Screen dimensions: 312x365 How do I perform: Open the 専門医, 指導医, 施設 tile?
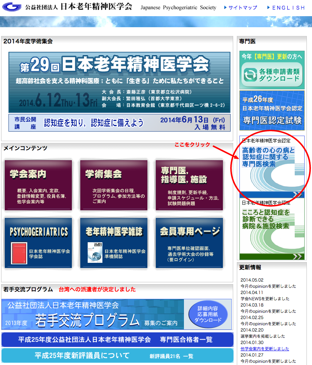point(189,185)
